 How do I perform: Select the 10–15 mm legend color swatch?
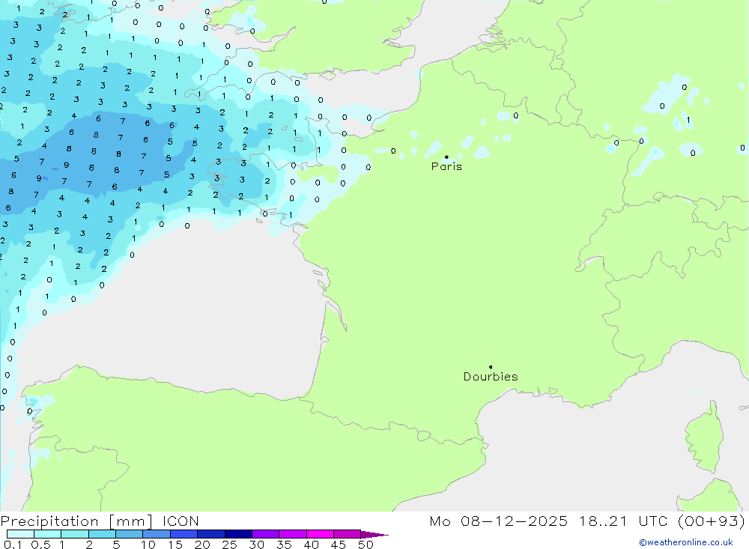(x=157, y=534)
